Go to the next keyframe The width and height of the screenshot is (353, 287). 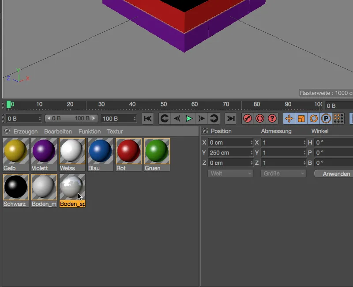click(214, 118)
